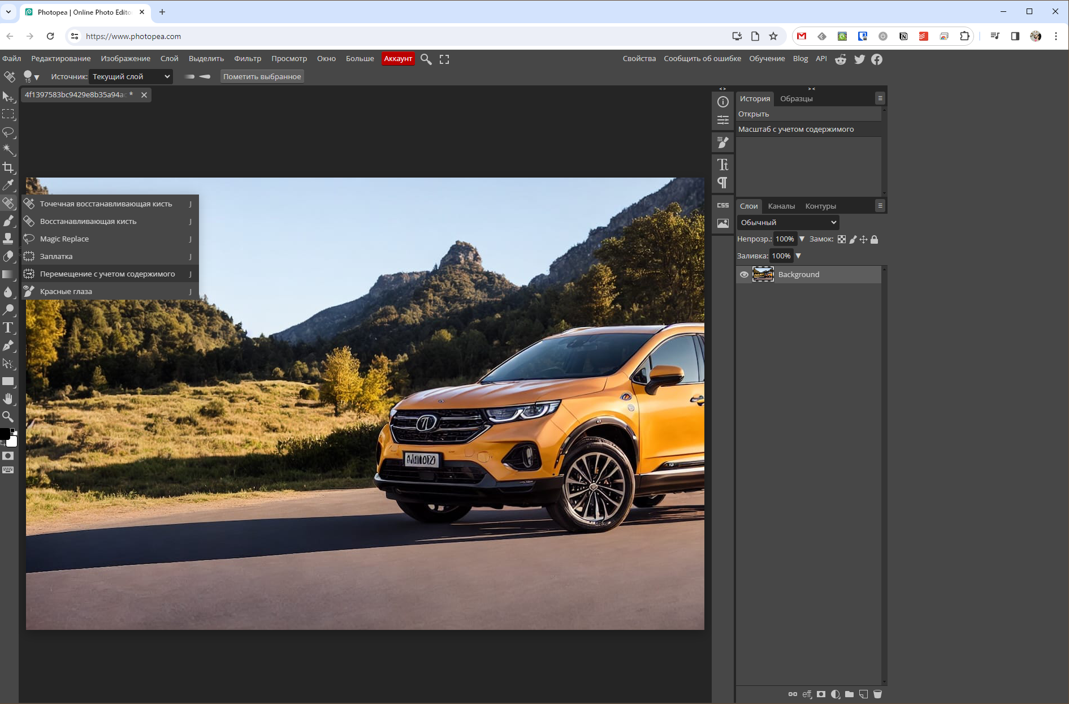
Task: Select the Rectangle Select tool
Action: [x=8, y=114]
